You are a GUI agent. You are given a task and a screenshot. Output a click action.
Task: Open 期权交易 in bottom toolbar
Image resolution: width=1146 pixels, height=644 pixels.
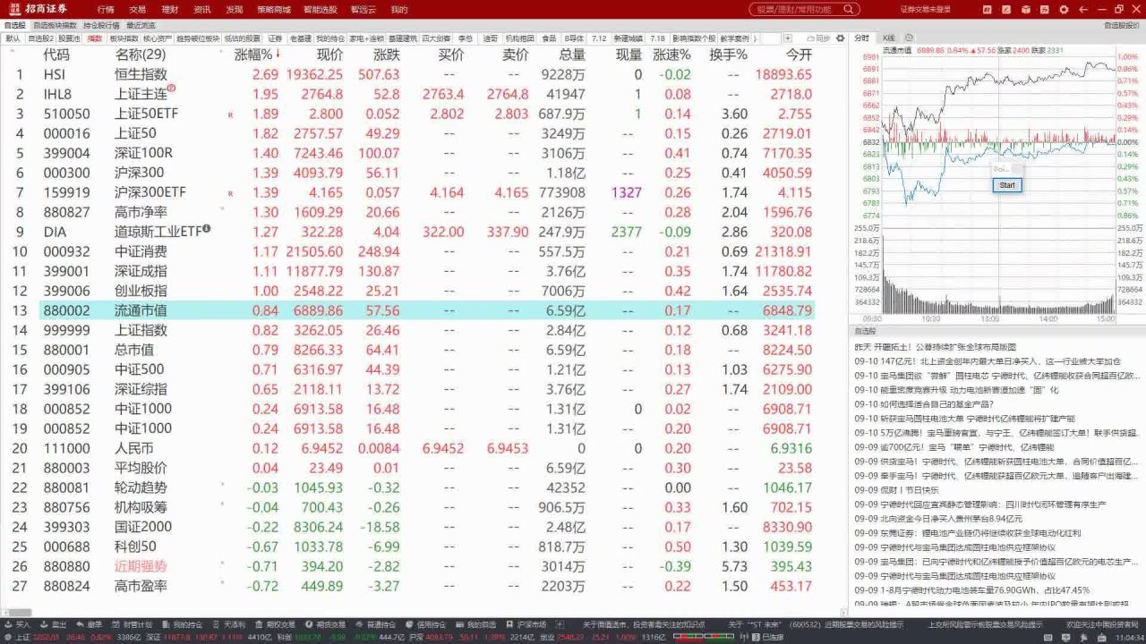[x=276, y=624]
